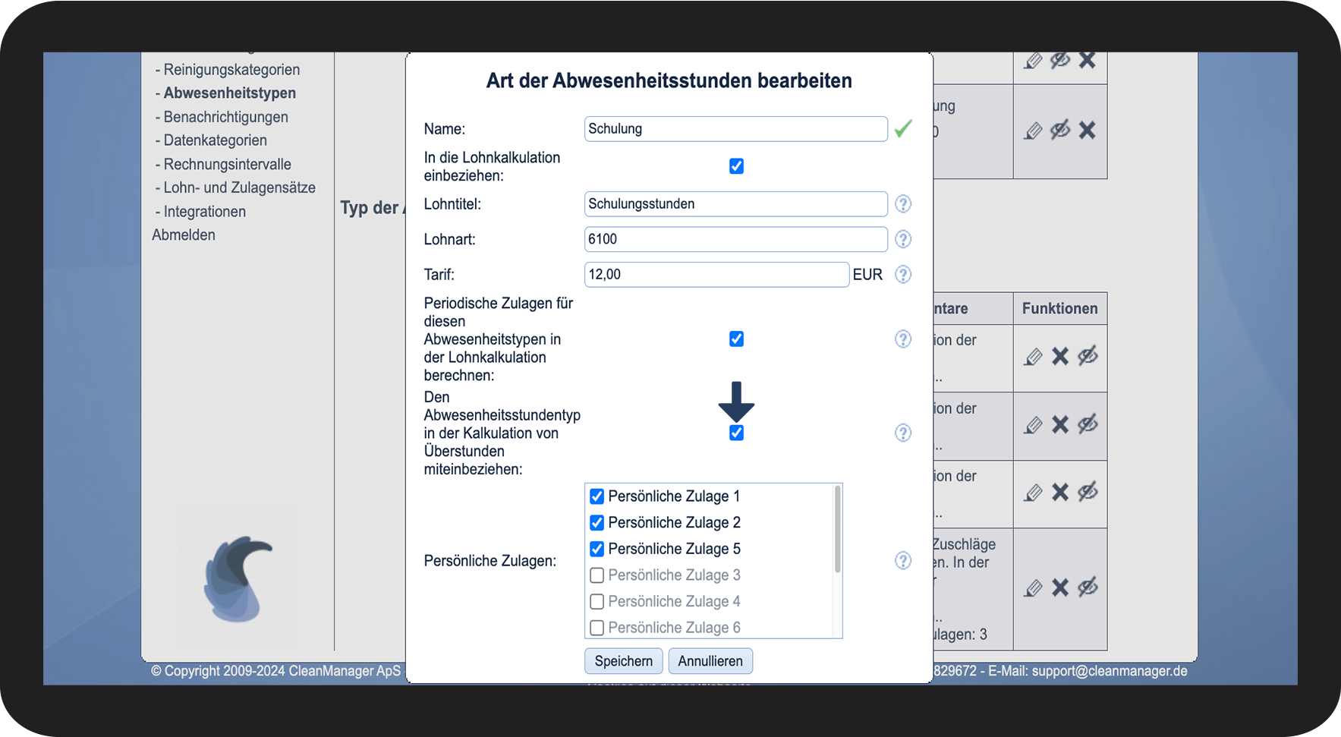Click green checkmark next to Name field

(x=902, y=129)
